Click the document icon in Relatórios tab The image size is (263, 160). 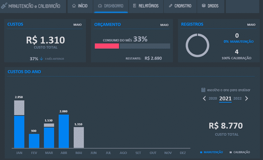pyautogui.click(x=135, y=6)
